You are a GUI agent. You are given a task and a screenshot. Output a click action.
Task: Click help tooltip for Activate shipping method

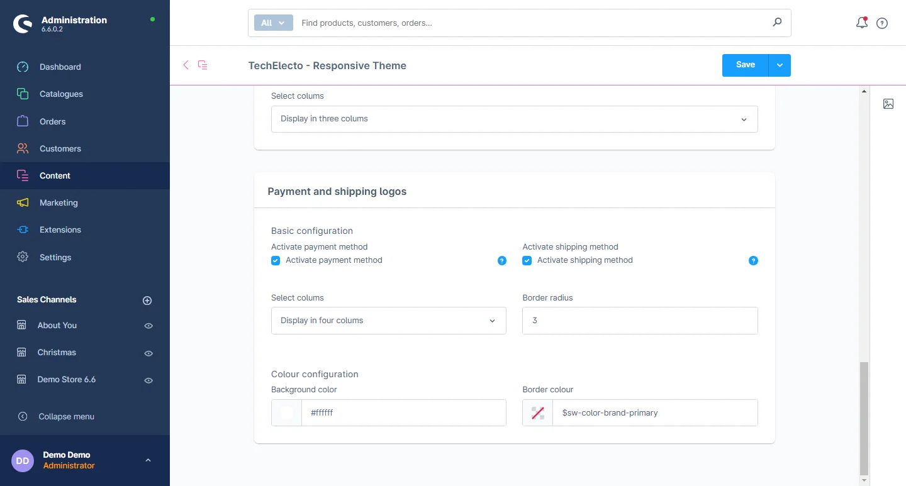pyautogui.click(x=753, y=261)
